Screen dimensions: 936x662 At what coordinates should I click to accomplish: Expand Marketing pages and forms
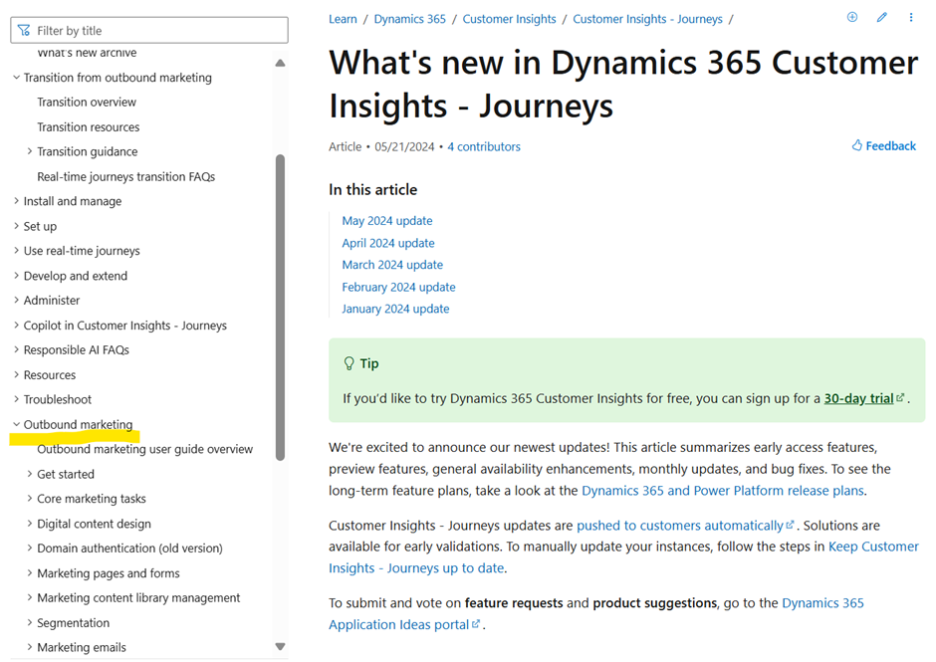[29, 573]
